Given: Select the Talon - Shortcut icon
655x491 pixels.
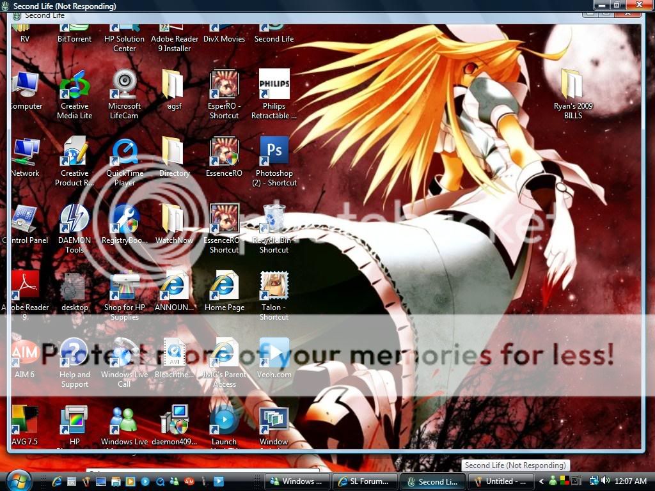Looking at the screenshot, I should (x=274, y=297).
